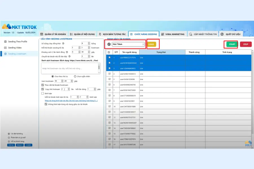
Task: Click the livestream link list text box
Action: coord(70,68)
